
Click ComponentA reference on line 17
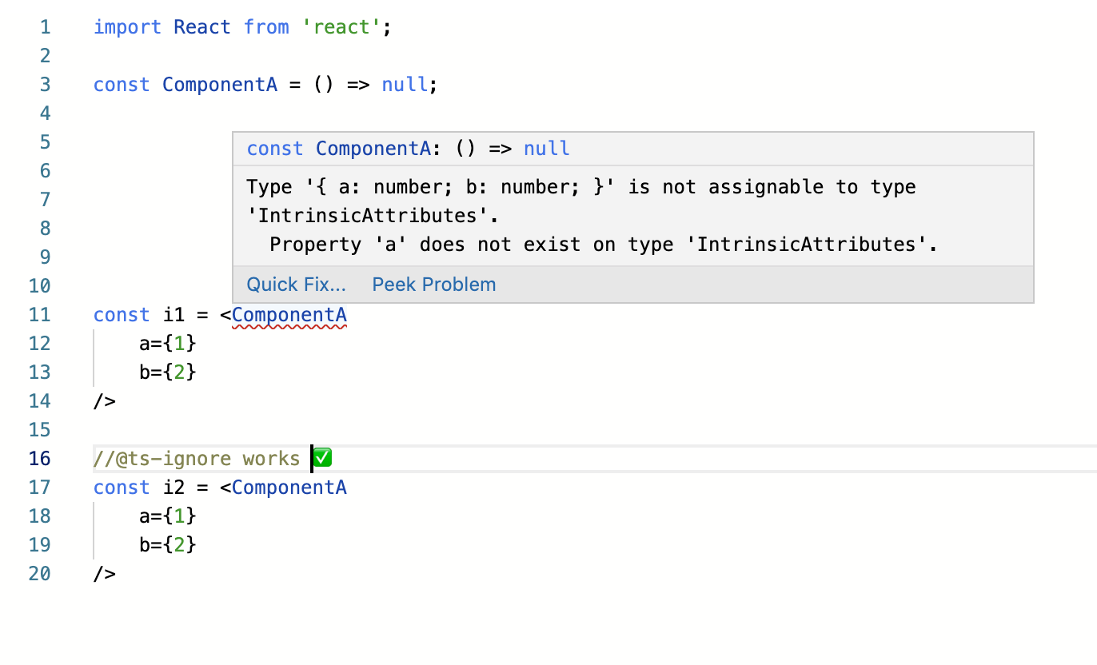(289, 487)
